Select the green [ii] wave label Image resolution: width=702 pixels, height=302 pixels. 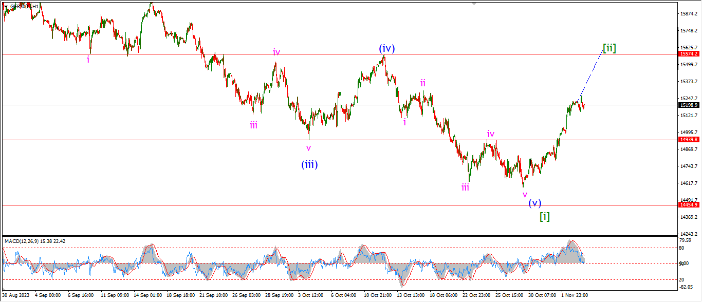pos(609,48)
